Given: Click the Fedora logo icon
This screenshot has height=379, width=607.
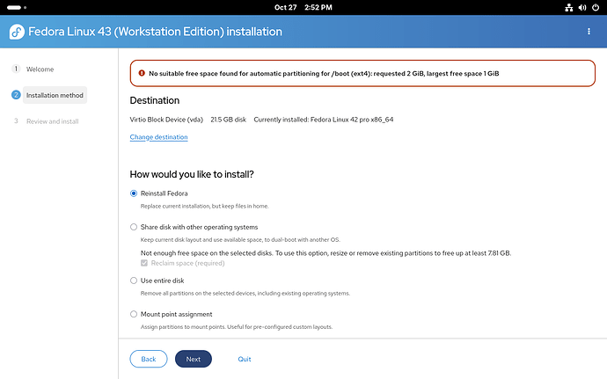Looking at the screenshot, I should 17,32.
